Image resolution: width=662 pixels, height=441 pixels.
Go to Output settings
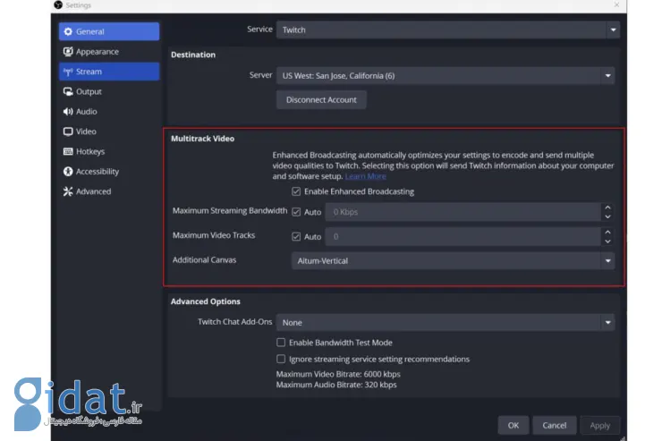[x=109, y=91]
